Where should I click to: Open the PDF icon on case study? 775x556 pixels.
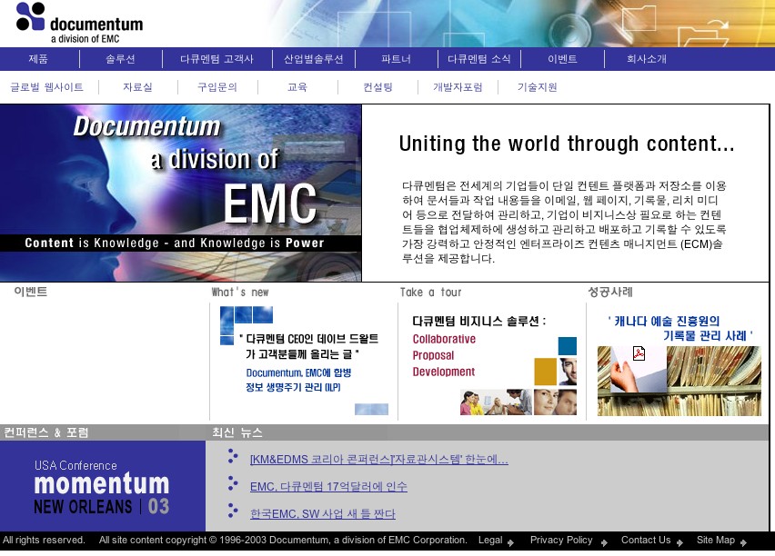[x=639, y=353]
